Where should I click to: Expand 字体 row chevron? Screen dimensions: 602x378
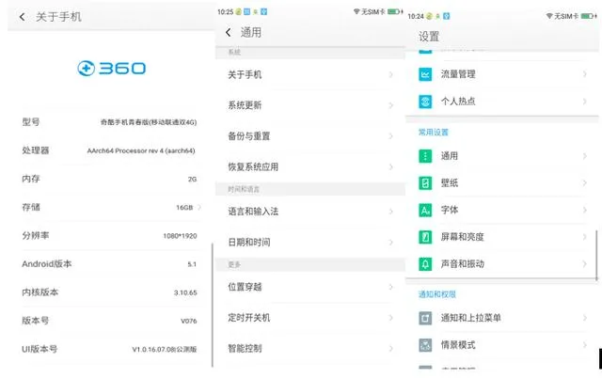[x=584, y=210]
